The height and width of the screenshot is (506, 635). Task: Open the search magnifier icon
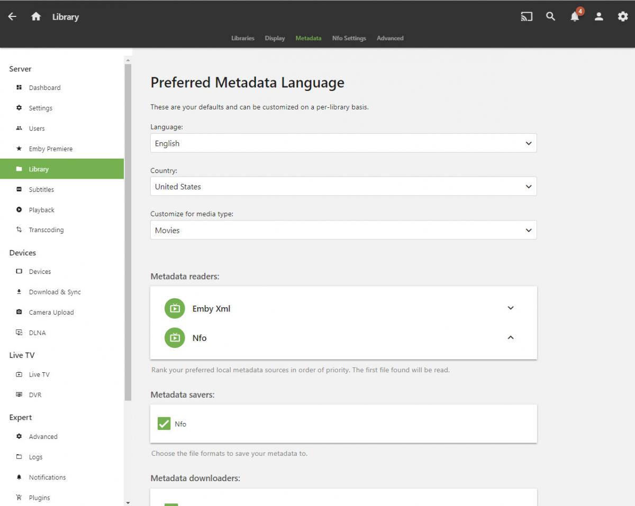coord(550,16)
